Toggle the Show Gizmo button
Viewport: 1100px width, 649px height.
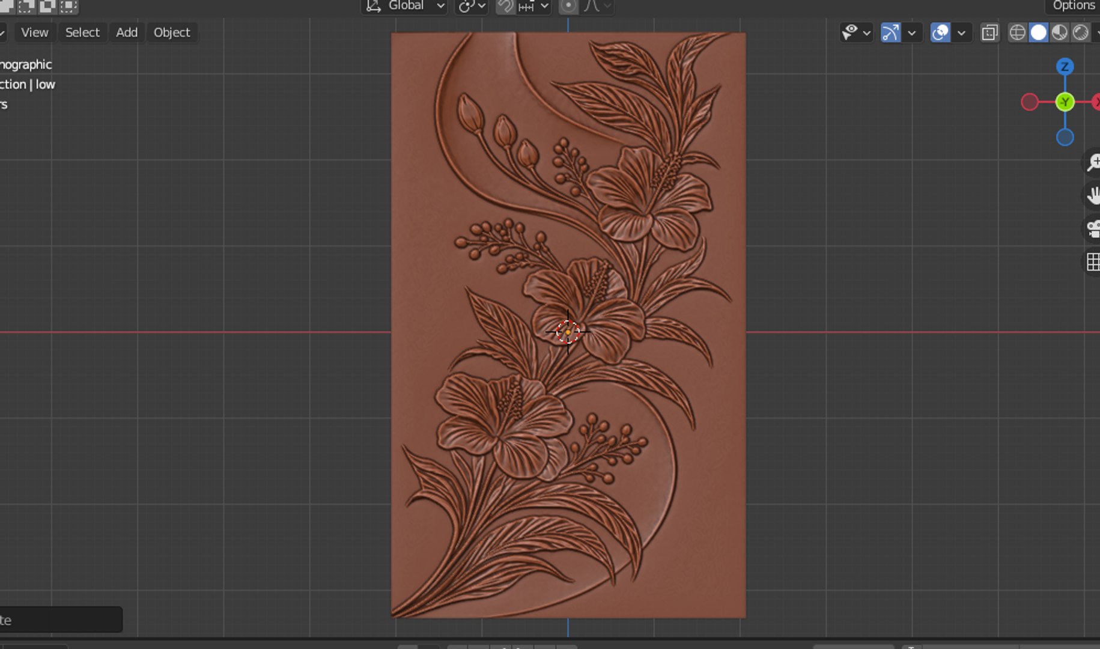tap(890, 32)
